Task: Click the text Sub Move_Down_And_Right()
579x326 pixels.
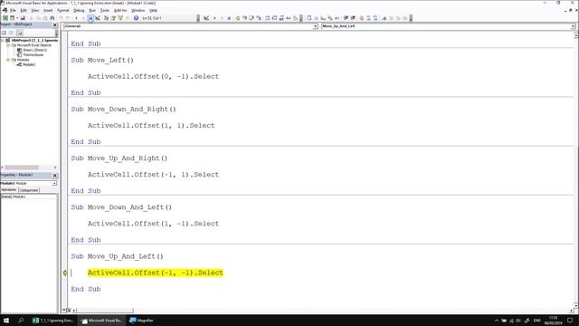Action: pyautogui.click(x=123, y=109)
